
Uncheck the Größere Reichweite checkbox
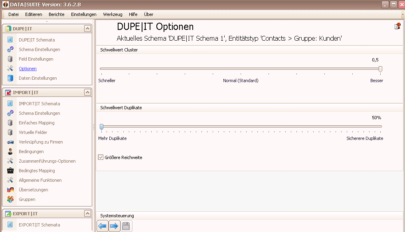tap(101, 157)
